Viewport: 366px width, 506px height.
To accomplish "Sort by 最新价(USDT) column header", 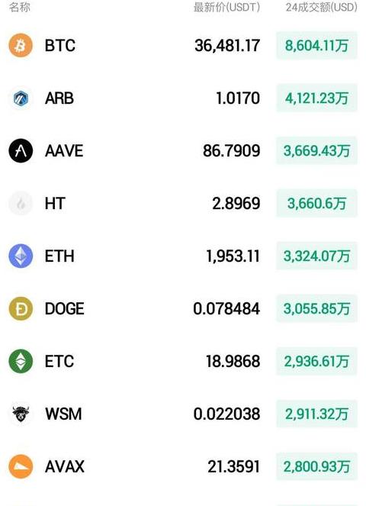I will [226, 7].
